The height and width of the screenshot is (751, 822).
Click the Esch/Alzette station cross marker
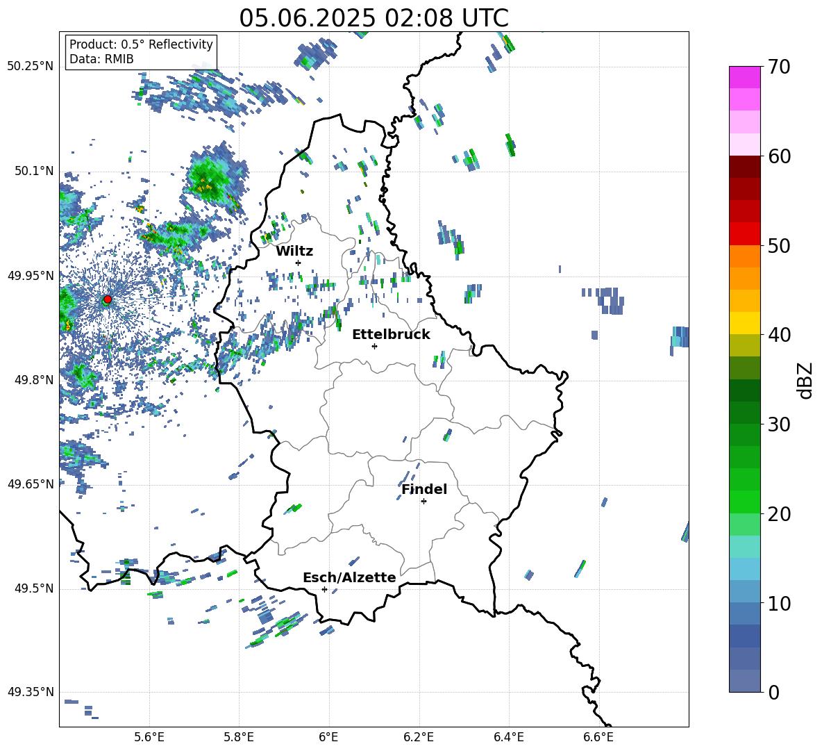(x=324, y=589)
